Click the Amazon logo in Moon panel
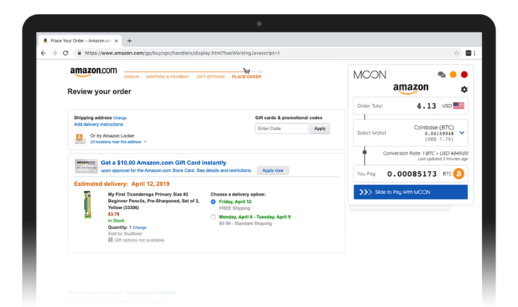The width and height of the screenshot is (518, 307). pyautogui.click(x=411, y=88)
